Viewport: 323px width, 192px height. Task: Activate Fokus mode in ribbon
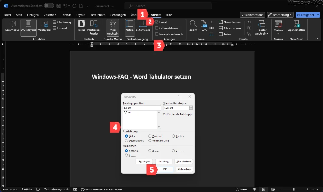click(x=81, y=26)
